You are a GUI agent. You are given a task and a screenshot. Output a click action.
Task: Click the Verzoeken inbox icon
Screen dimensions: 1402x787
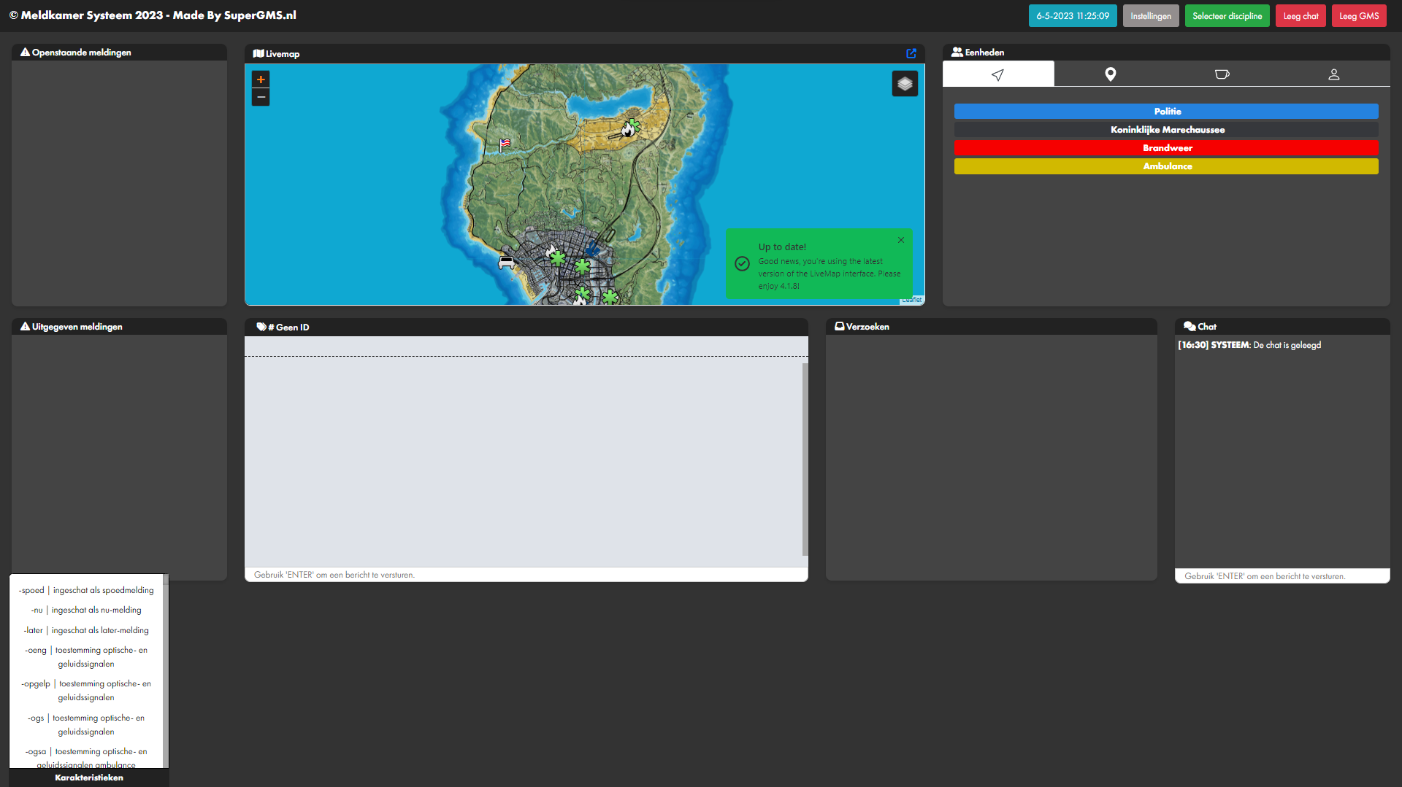tap(839, 326)
